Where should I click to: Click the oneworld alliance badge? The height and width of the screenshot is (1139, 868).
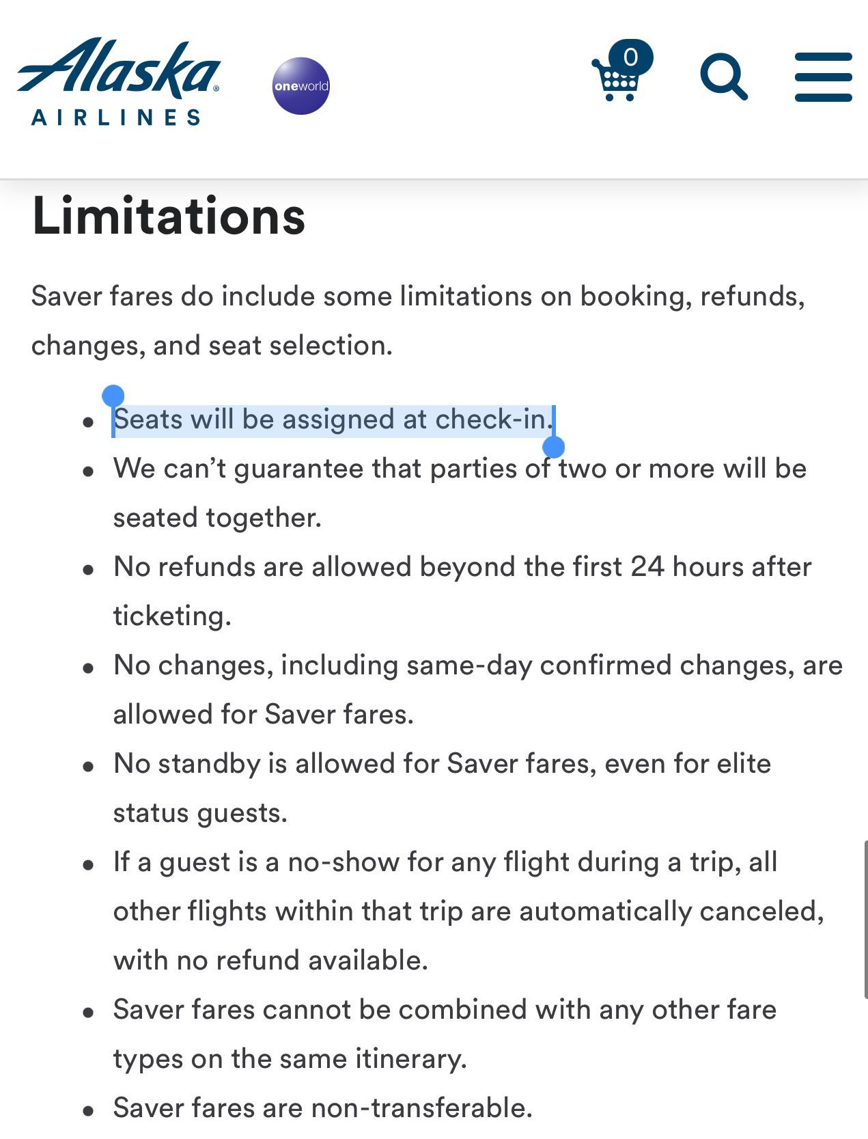pyautogui.click(x=301, y=86)
